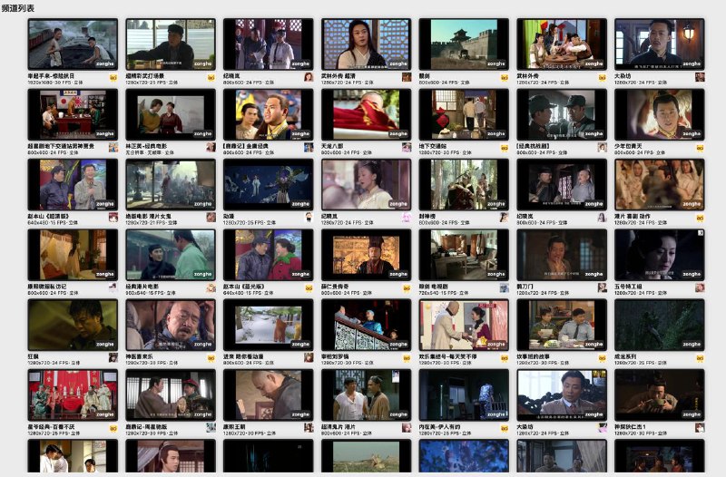726x477 pixels.
Task: Click the avatar icon beside 亮剑 电视剧
Action: tap(504, 287)
